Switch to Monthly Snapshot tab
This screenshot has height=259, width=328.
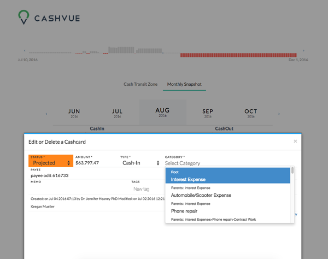click(x=184, y=84)
